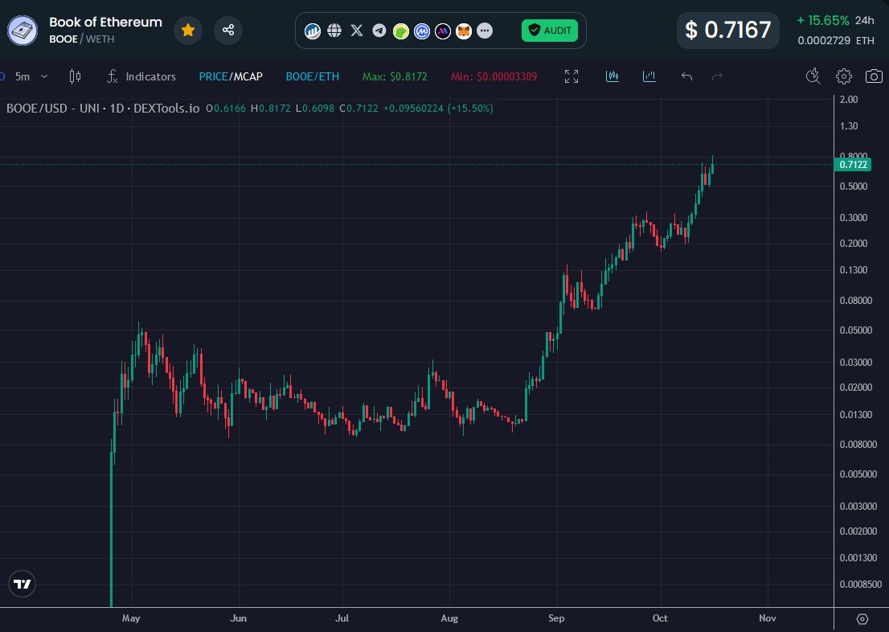Image resolution: width=889 pixels, height=632 pixels.
Task: Toggle the favorite star for BOOE
Action: pos(188,30)
